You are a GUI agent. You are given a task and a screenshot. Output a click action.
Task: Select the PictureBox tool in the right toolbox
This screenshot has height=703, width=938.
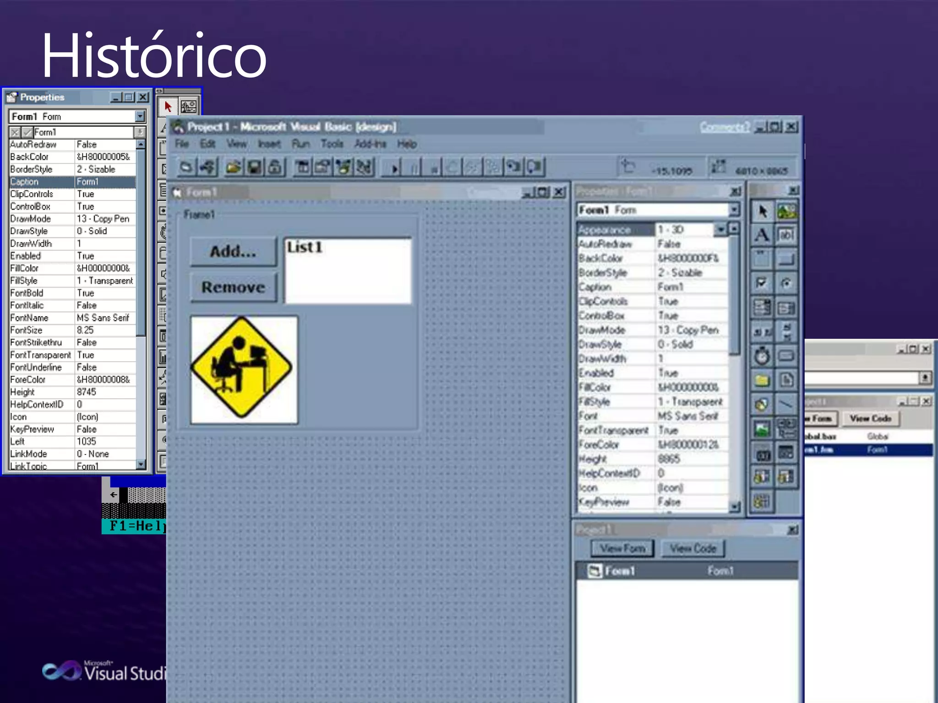(786, 211)
